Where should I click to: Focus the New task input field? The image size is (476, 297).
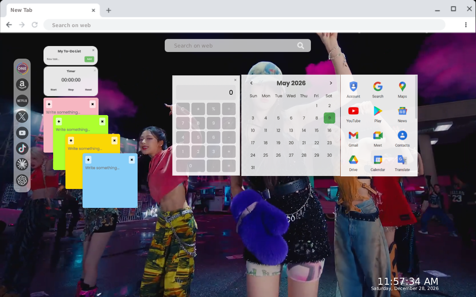click(65, 59)
